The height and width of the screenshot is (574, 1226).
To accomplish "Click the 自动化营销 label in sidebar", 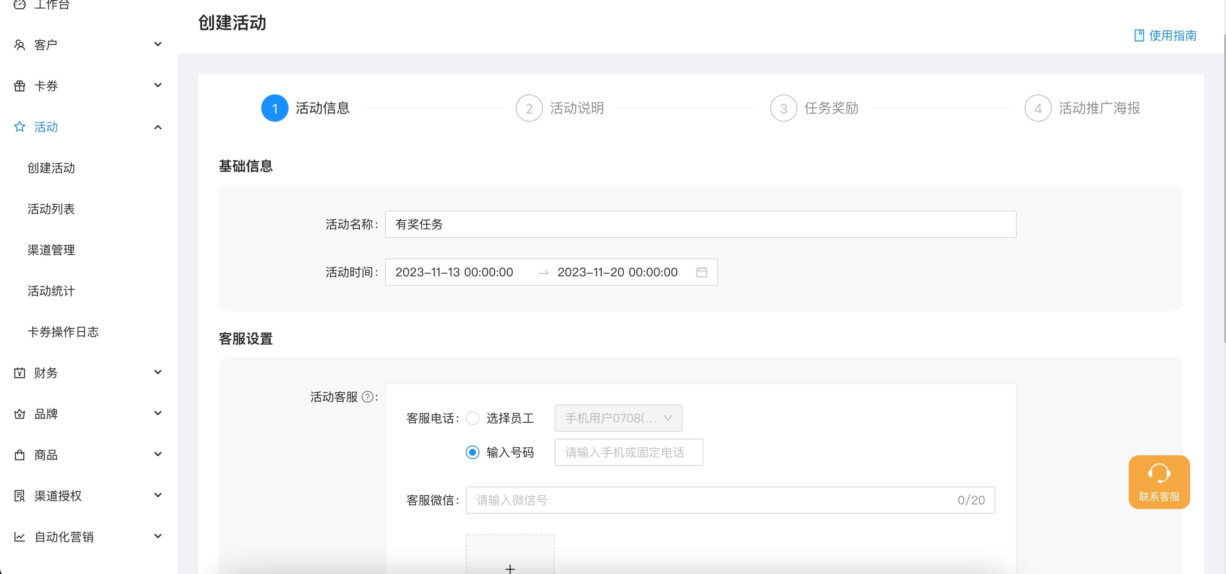I will 64,536.
